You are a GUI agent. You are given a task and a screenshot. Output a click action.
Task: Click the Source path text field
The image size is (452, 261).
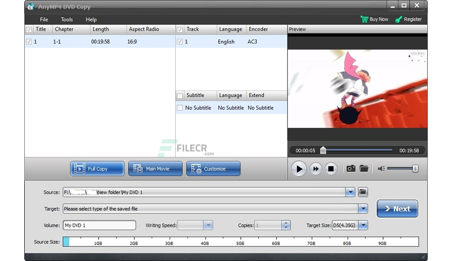204,192
